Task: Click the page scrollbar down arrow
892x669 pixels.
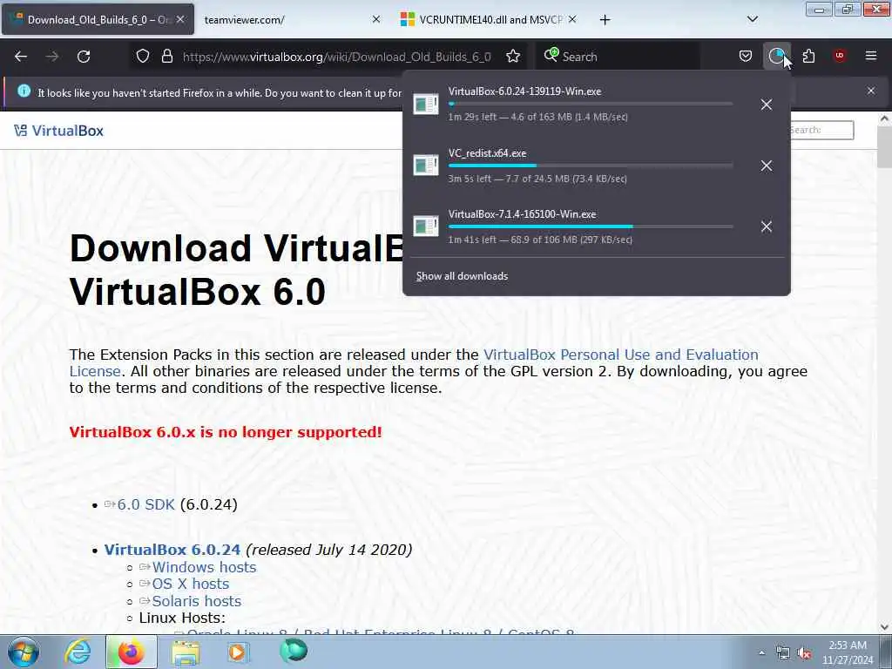Action: tap(884, 627)
